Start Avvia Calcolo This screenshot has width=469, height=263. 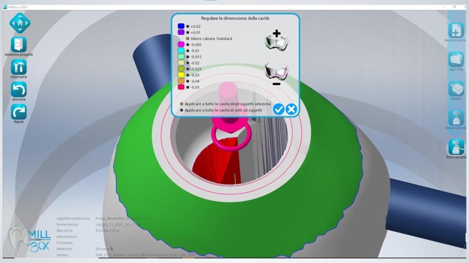pos(456,118)
